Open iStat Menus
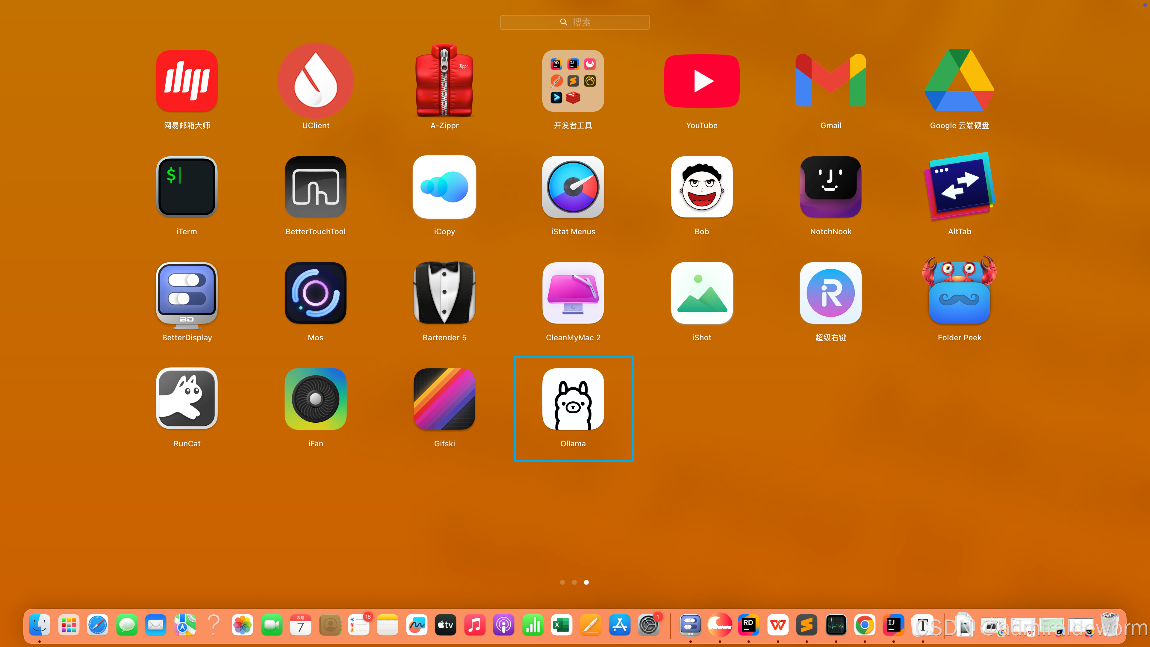 pyautogui.click(x=573, y=187)
